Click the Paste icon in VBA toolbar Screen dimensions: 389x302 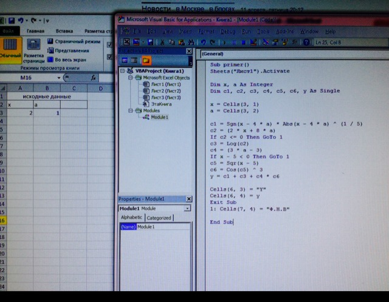click(x=181, y=42)
